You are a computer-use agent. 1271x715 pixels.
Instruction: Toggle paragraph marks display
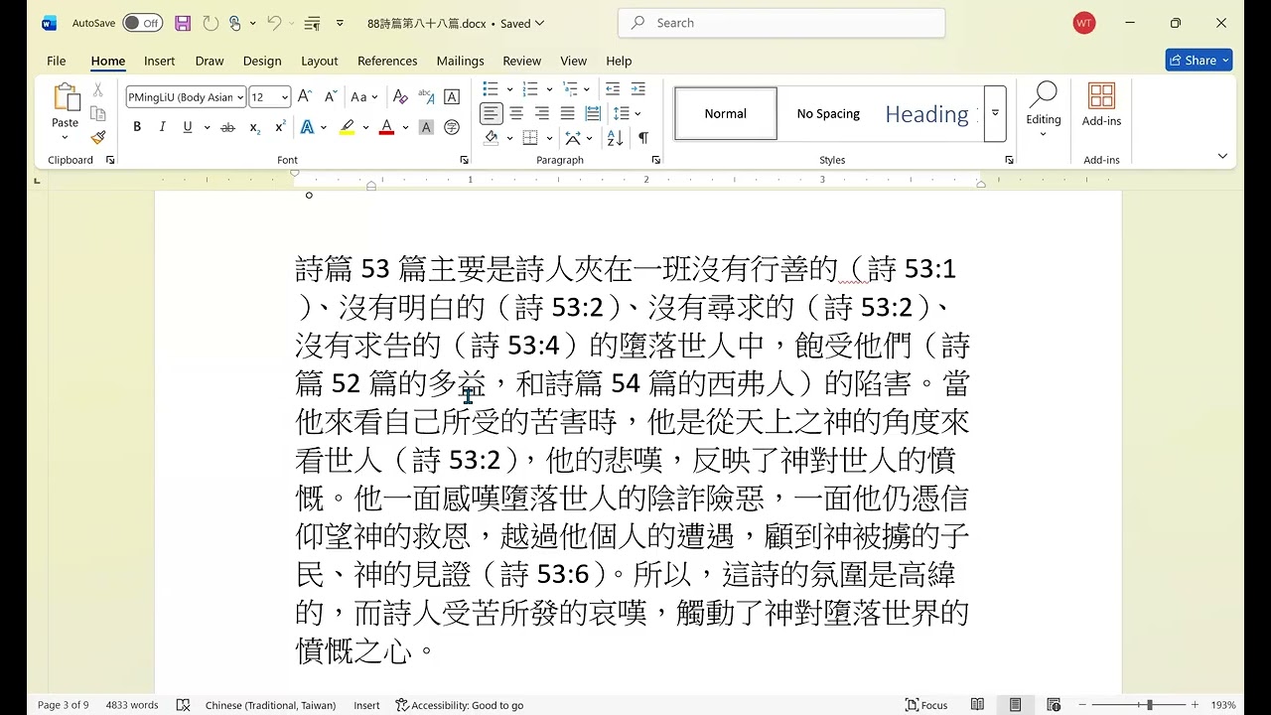pyautogui.click(x=643, y=138)
